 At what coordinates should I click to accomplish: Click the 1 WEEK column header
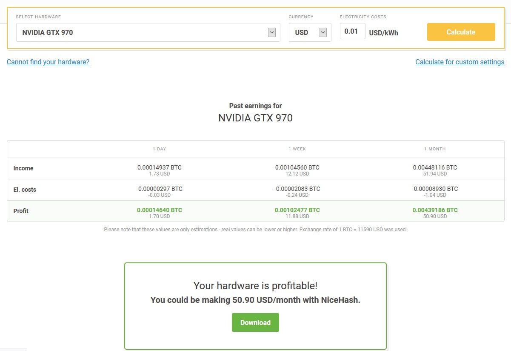pyautogui.click(x=297, y=149)
